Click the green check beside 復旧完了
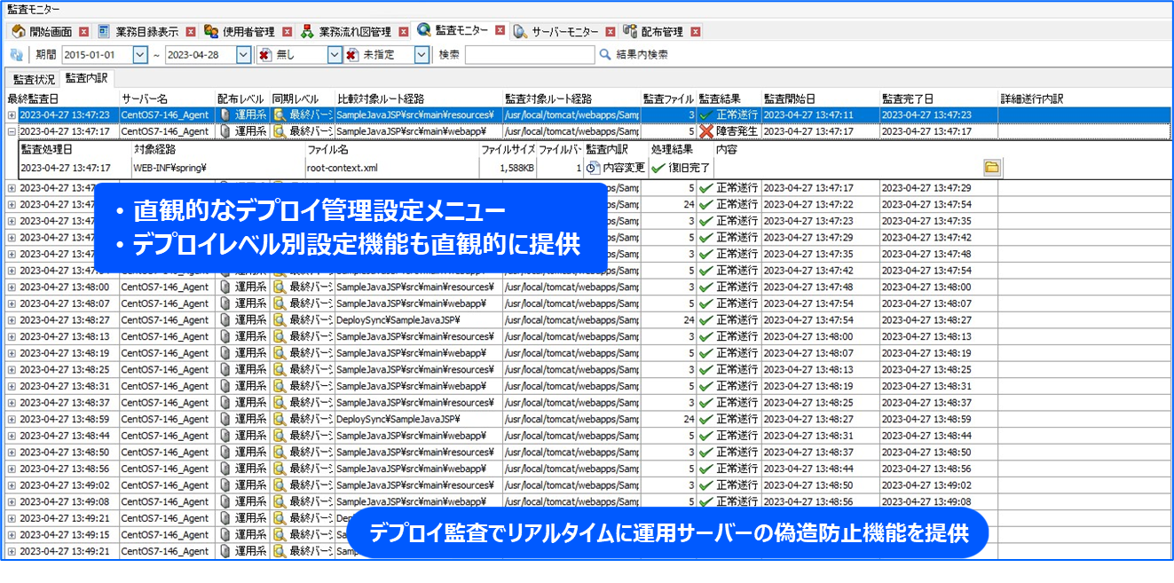Image resolution: width=1174 pixels, height=583 pixels. (x=658, y=167)
